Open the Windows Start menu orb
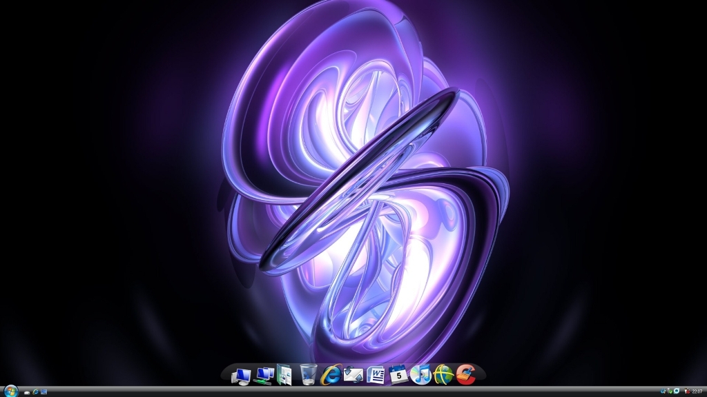The height and width of the screenshot is (397, 707). pyautogui.click(x=11, y=391)
